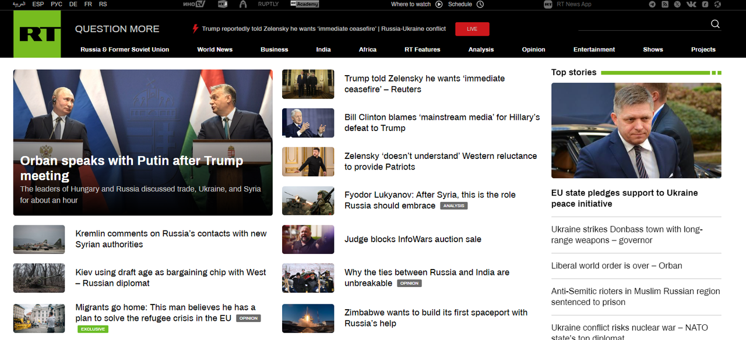Click the RT News App logo icon
746x340 pixels.
pos(548,4)
